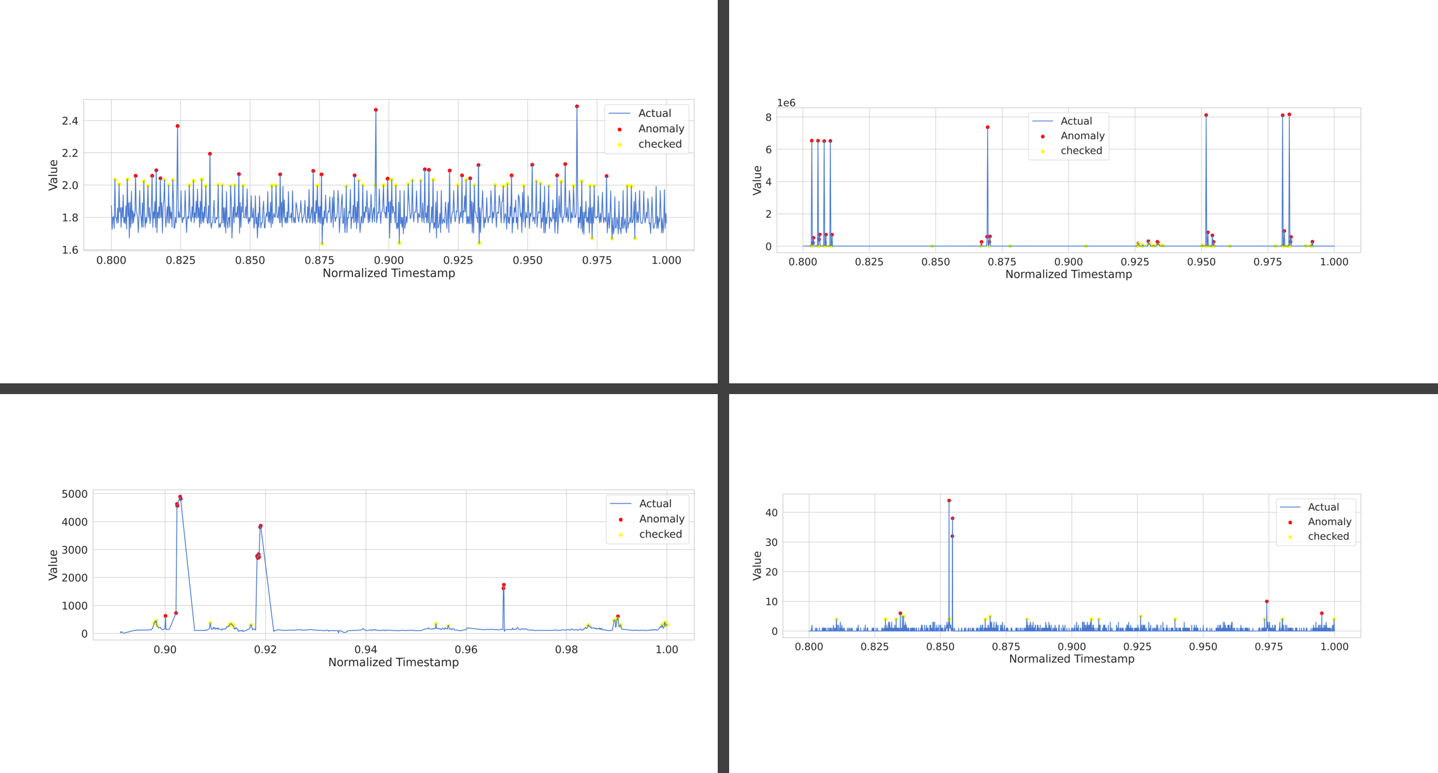Click the second-highest anomaly peak near 3800 at 0.919

(261, 526)
